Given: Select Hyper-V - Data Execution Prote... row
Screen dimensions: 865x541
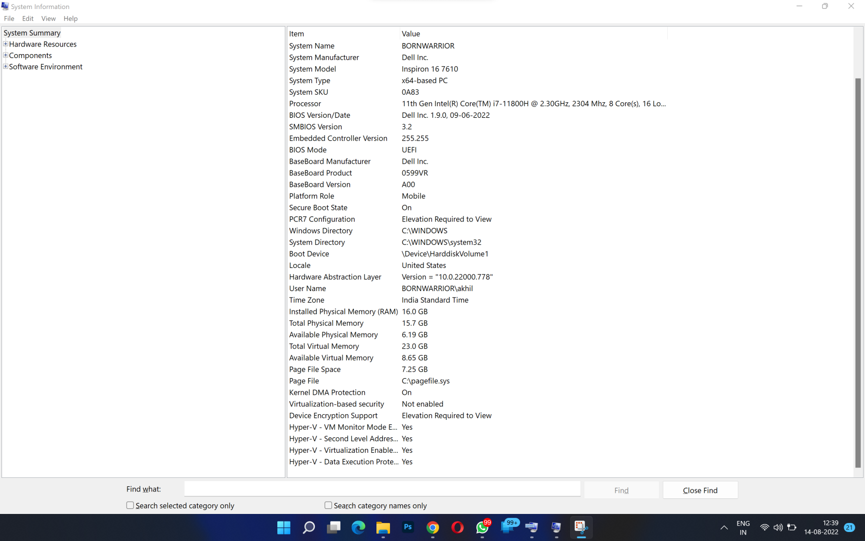Looking at the screenshot, I should pyautogui.click(x=477, y=462).
